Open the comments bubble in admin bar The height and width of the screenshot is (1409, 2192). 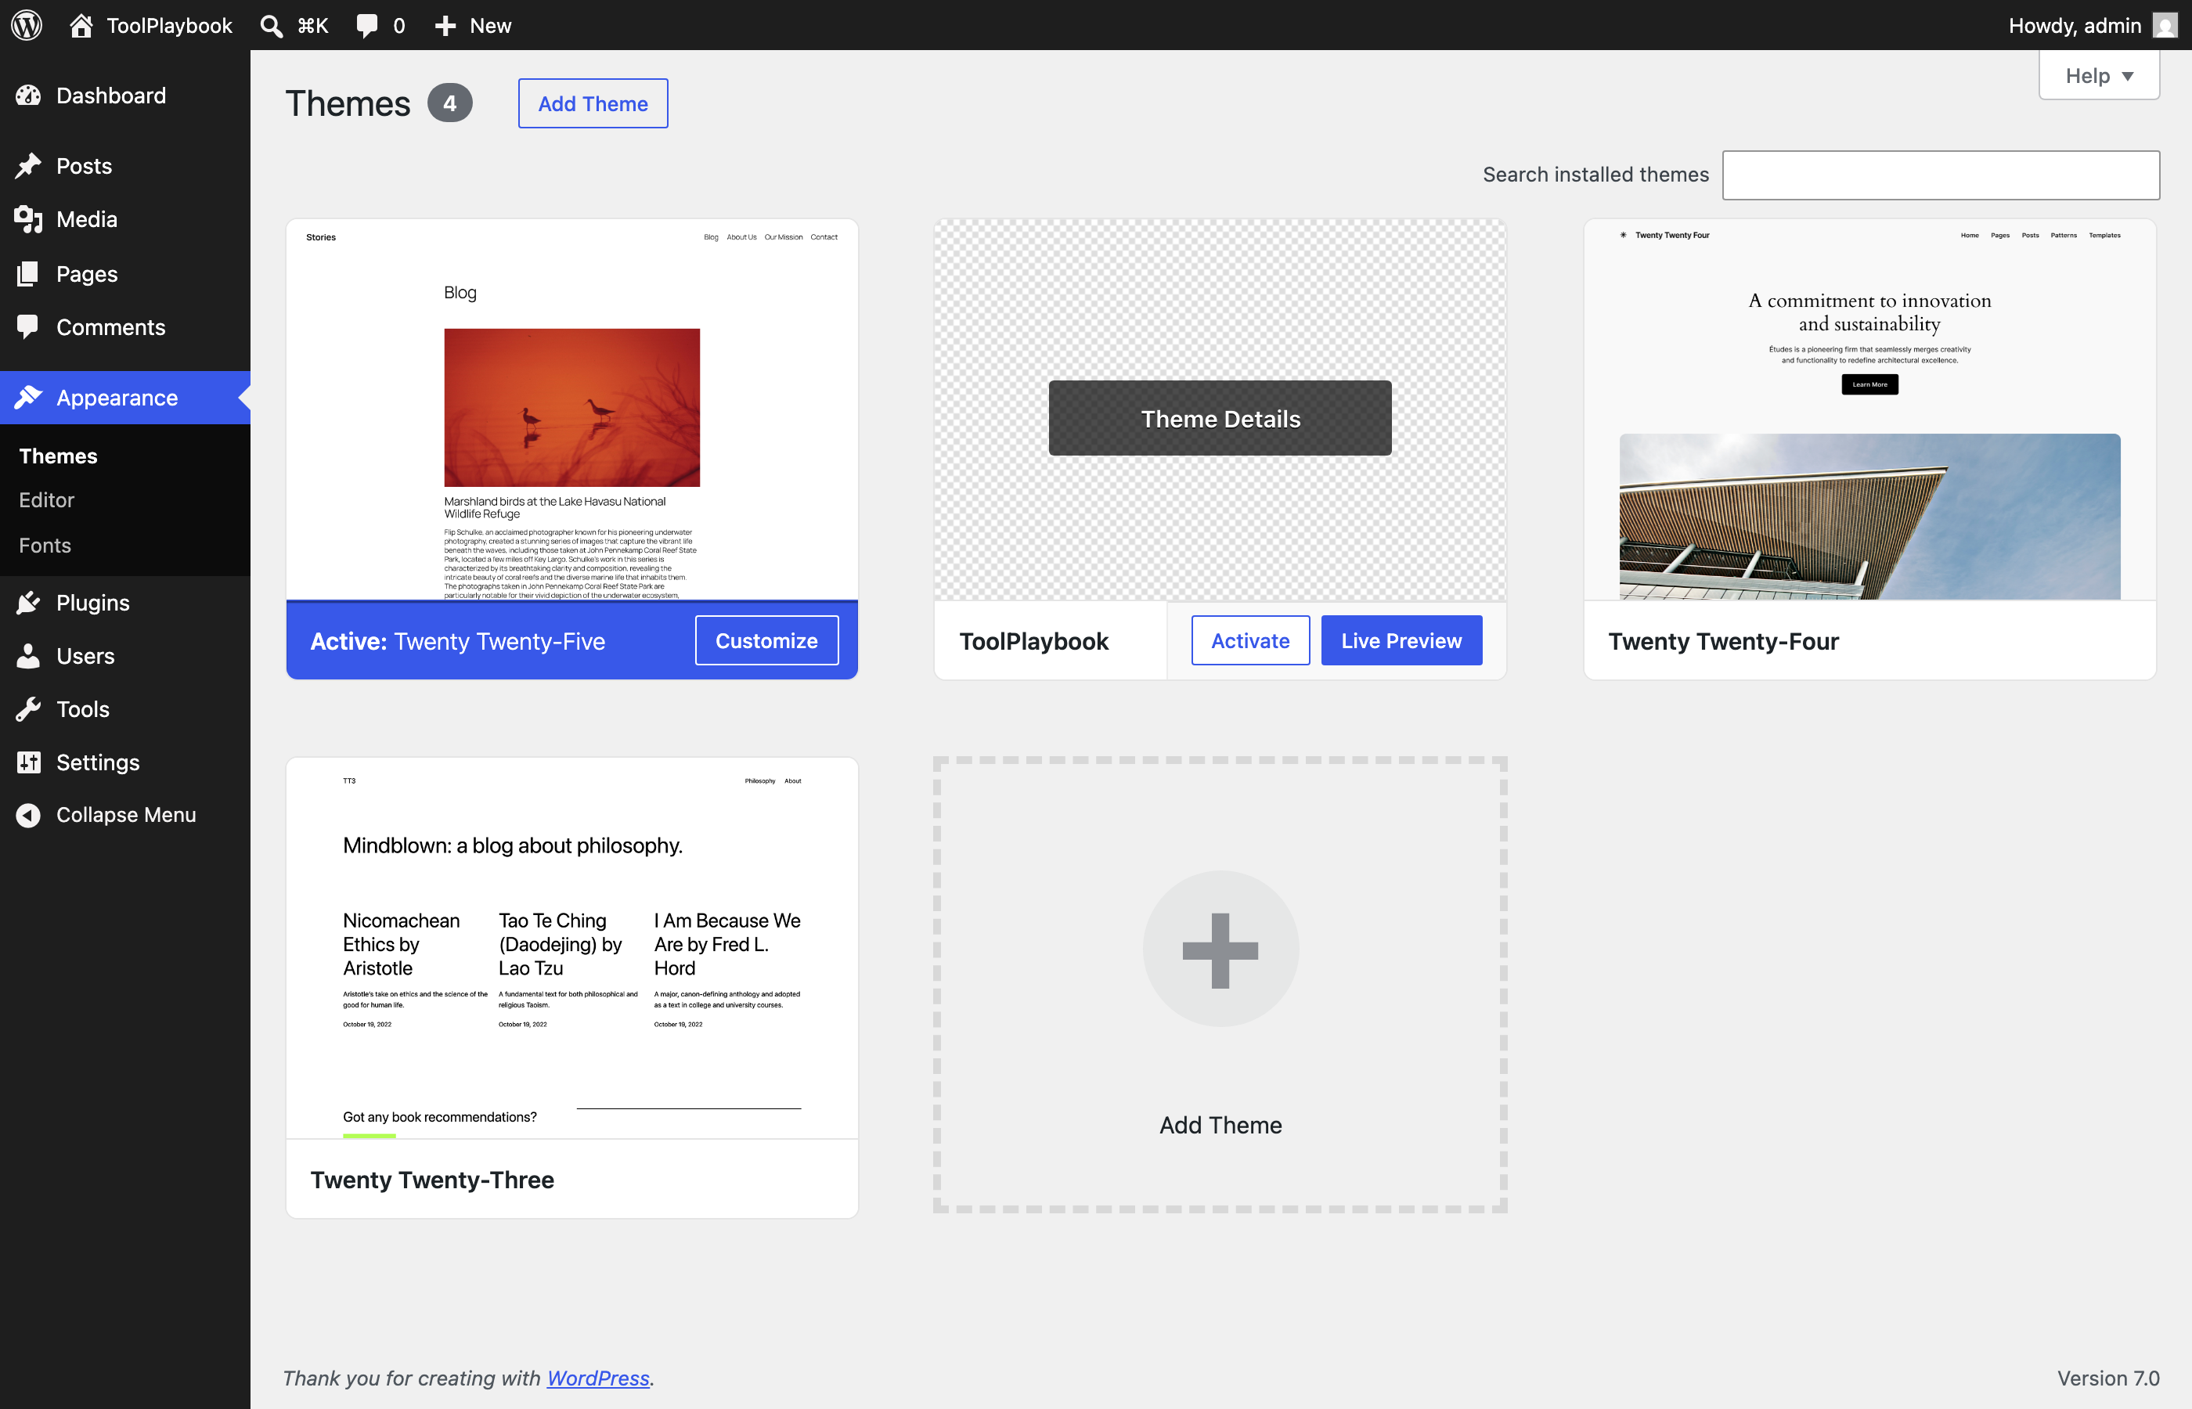click(367, 26)
